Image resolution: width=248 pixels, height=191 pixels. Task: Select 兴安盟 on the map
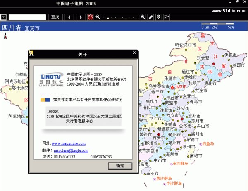click(203, 58)
